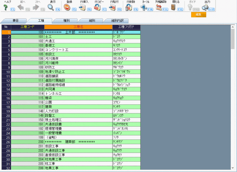The image size is (237, 172).
Task: Select the 道路舗装 name cell
Action: (78, 76)
